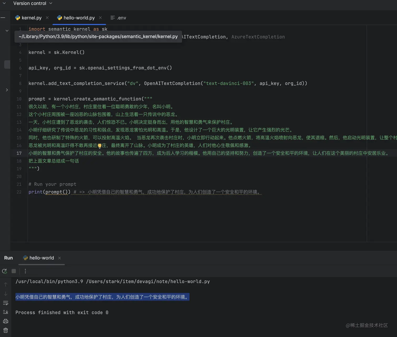Click the Down occurrence arrow in console toolbar
Image resolution: width=397 pixels, height=337 pixels.
[6, 293]
